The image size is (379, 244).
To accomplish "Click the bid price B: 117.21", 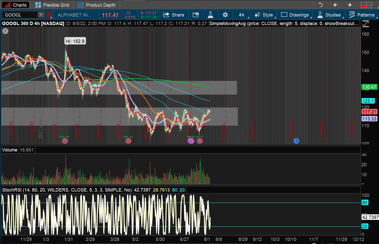I will tap(148, 13).
